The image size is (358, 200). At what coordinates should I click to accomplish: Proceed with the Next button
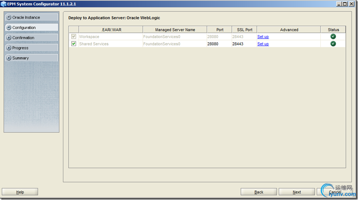pyautogui.click(x=296, y=192)
